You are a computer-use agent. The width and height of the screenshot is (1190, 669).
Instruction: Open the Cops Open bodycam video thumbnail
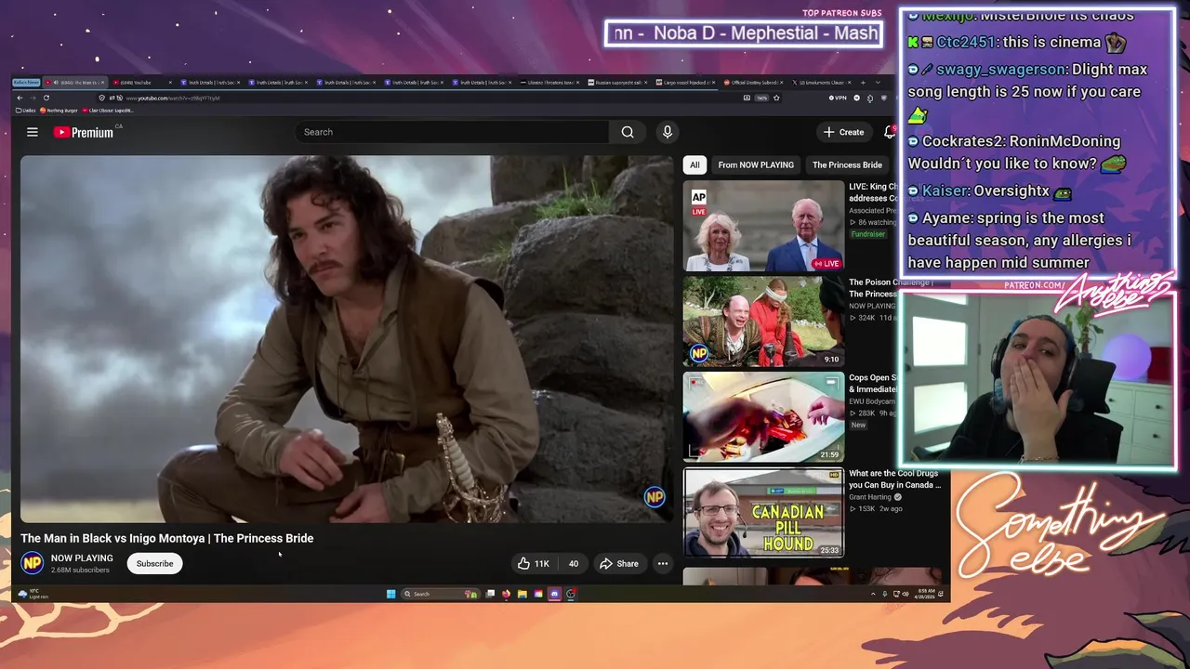[763, 417]
